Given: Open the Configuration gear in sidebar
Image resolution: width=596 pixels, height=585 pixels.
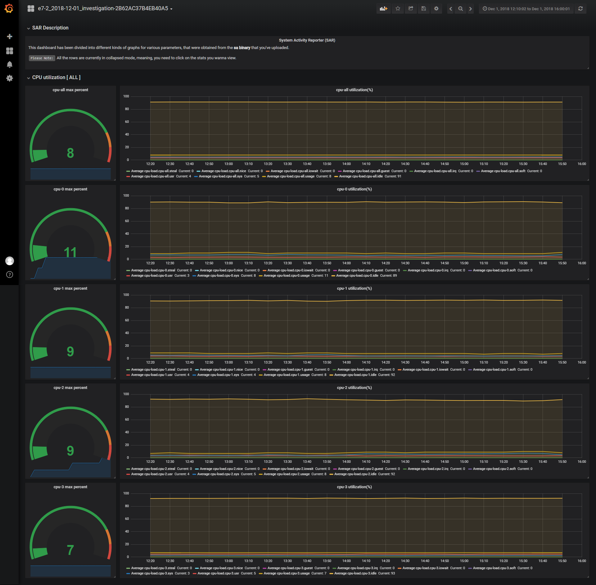Looking at the screenshot, I should (9, 78).
